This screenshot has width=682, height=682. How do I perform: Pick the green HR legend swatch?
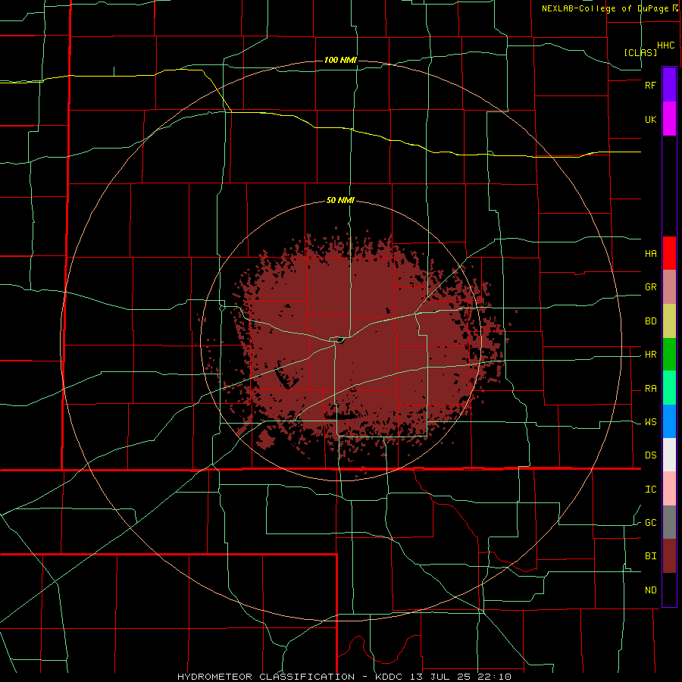[x=669, y=354]
